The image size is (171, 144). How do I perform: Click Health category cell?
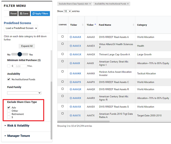(141, 46)
